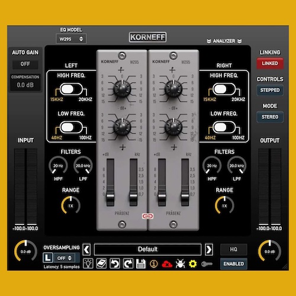Toggle the STEPPED controls button

pos(270,90)
